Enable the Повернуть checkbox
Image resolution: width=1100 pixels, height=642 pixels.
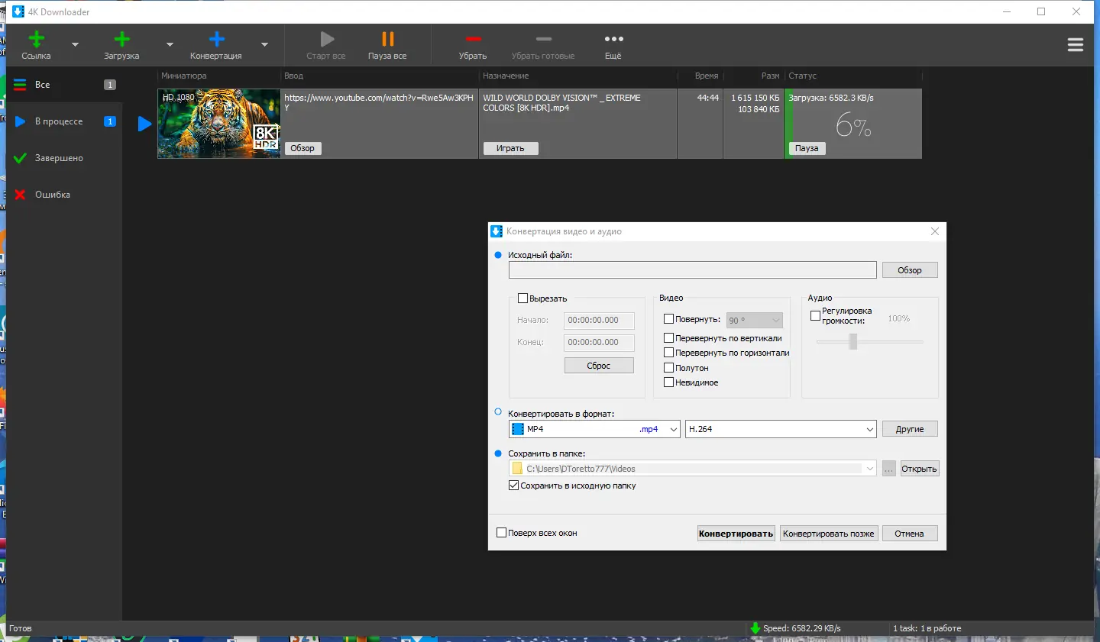pos(668,319)
